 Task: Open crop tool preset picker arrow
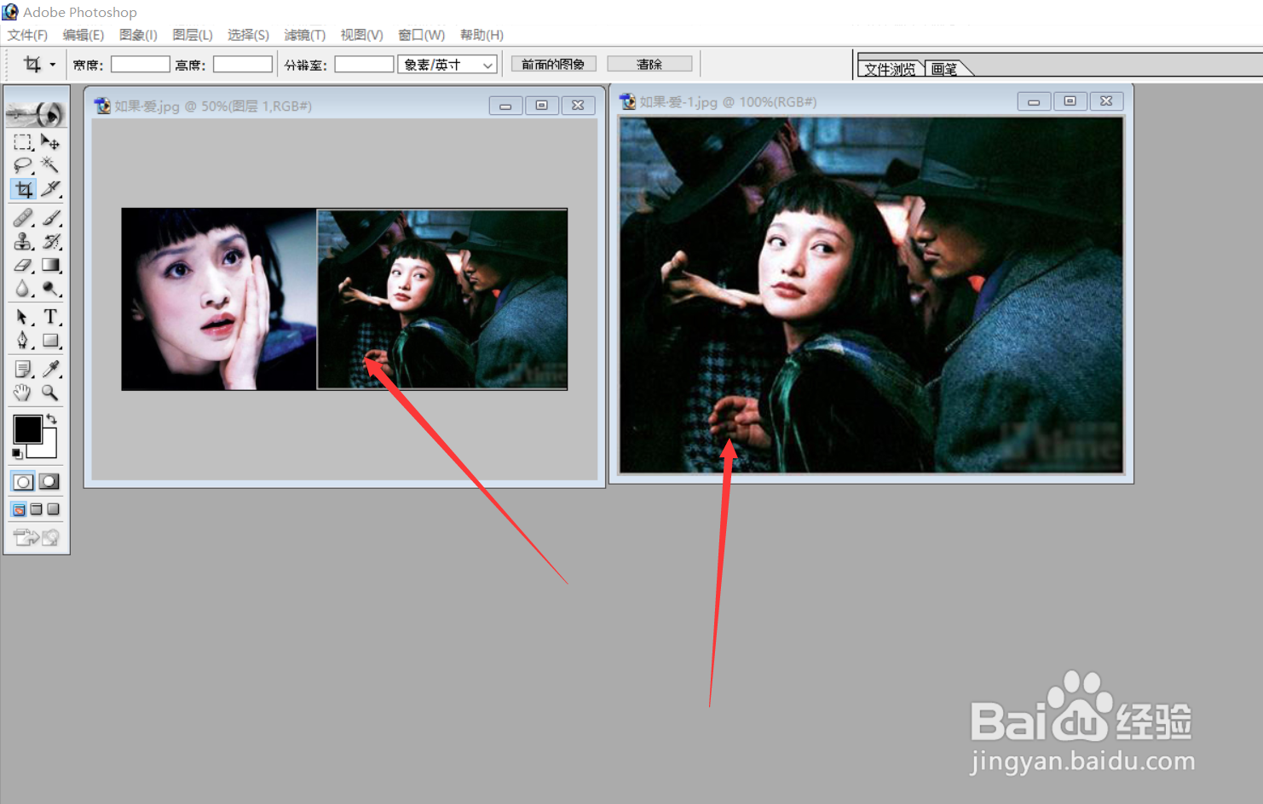(x=52, y=65)
